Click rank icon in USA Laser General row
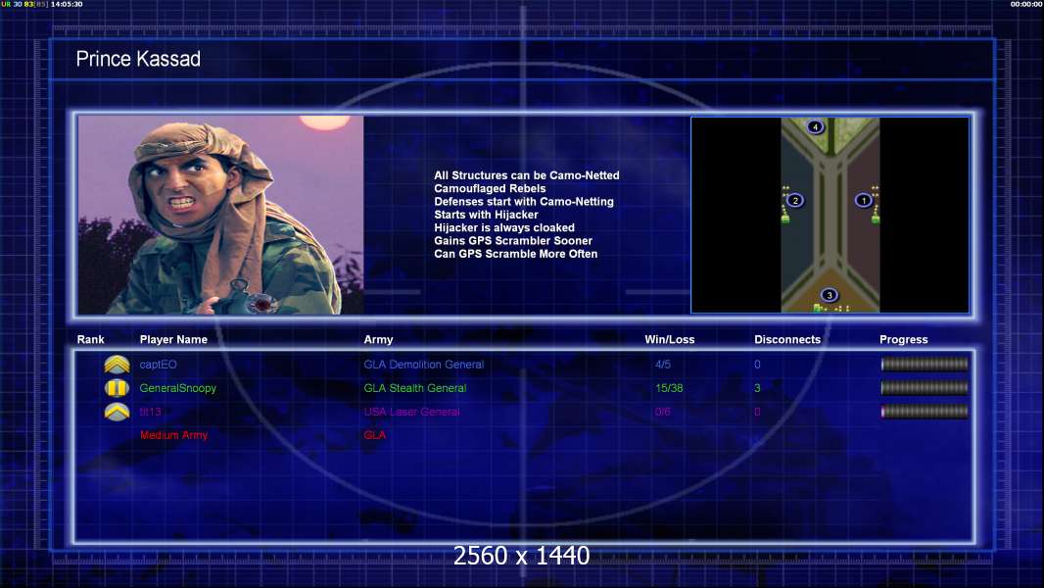The height and width of the screenshot is (588, 1044). pos(118,412)
